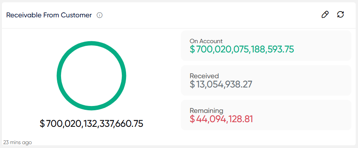
Task: Click the 23 mins ago timestamp
Action: coord(17,143)
